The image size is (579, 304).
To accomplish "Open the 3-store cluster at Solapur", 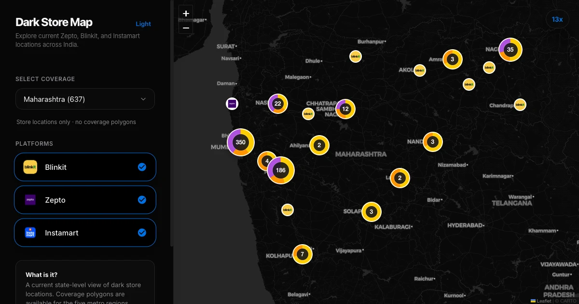I will pos(371,212).
